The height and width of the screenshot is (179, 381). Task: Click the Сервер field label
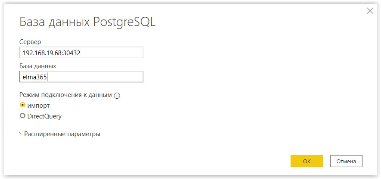pyautogui.click(x=30, y=42)
